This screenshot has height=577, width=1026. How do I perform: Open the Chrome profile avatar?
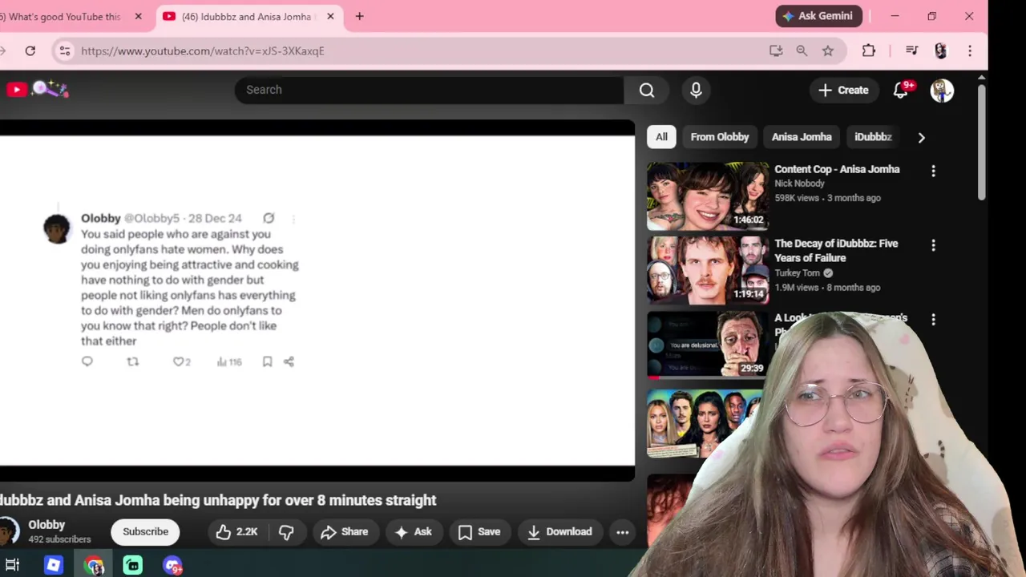click(941, 50)
